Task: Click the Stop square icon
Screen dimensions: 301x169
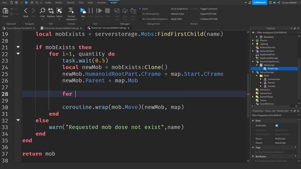Action: click(x=108, y=11)
